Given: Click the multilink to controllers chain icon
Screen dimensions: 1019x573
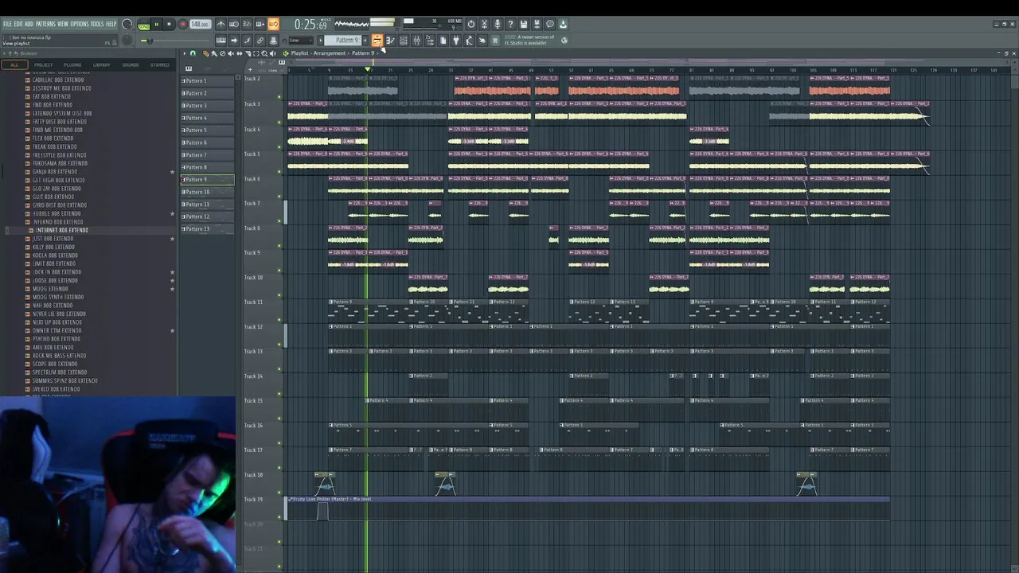Looking at the screenshot, I should pos(260,40).
